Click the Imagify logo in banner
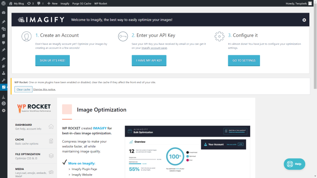Viewport: 317px width, 178px height. coord(41,19)
